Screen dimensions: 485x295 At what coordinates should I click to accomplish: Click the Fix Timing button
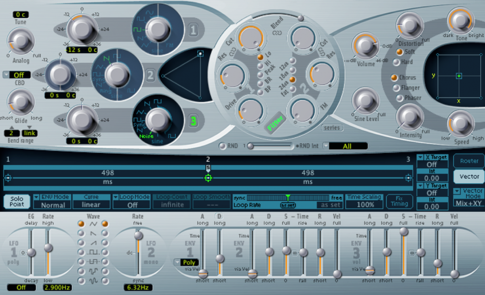[399, 201]
